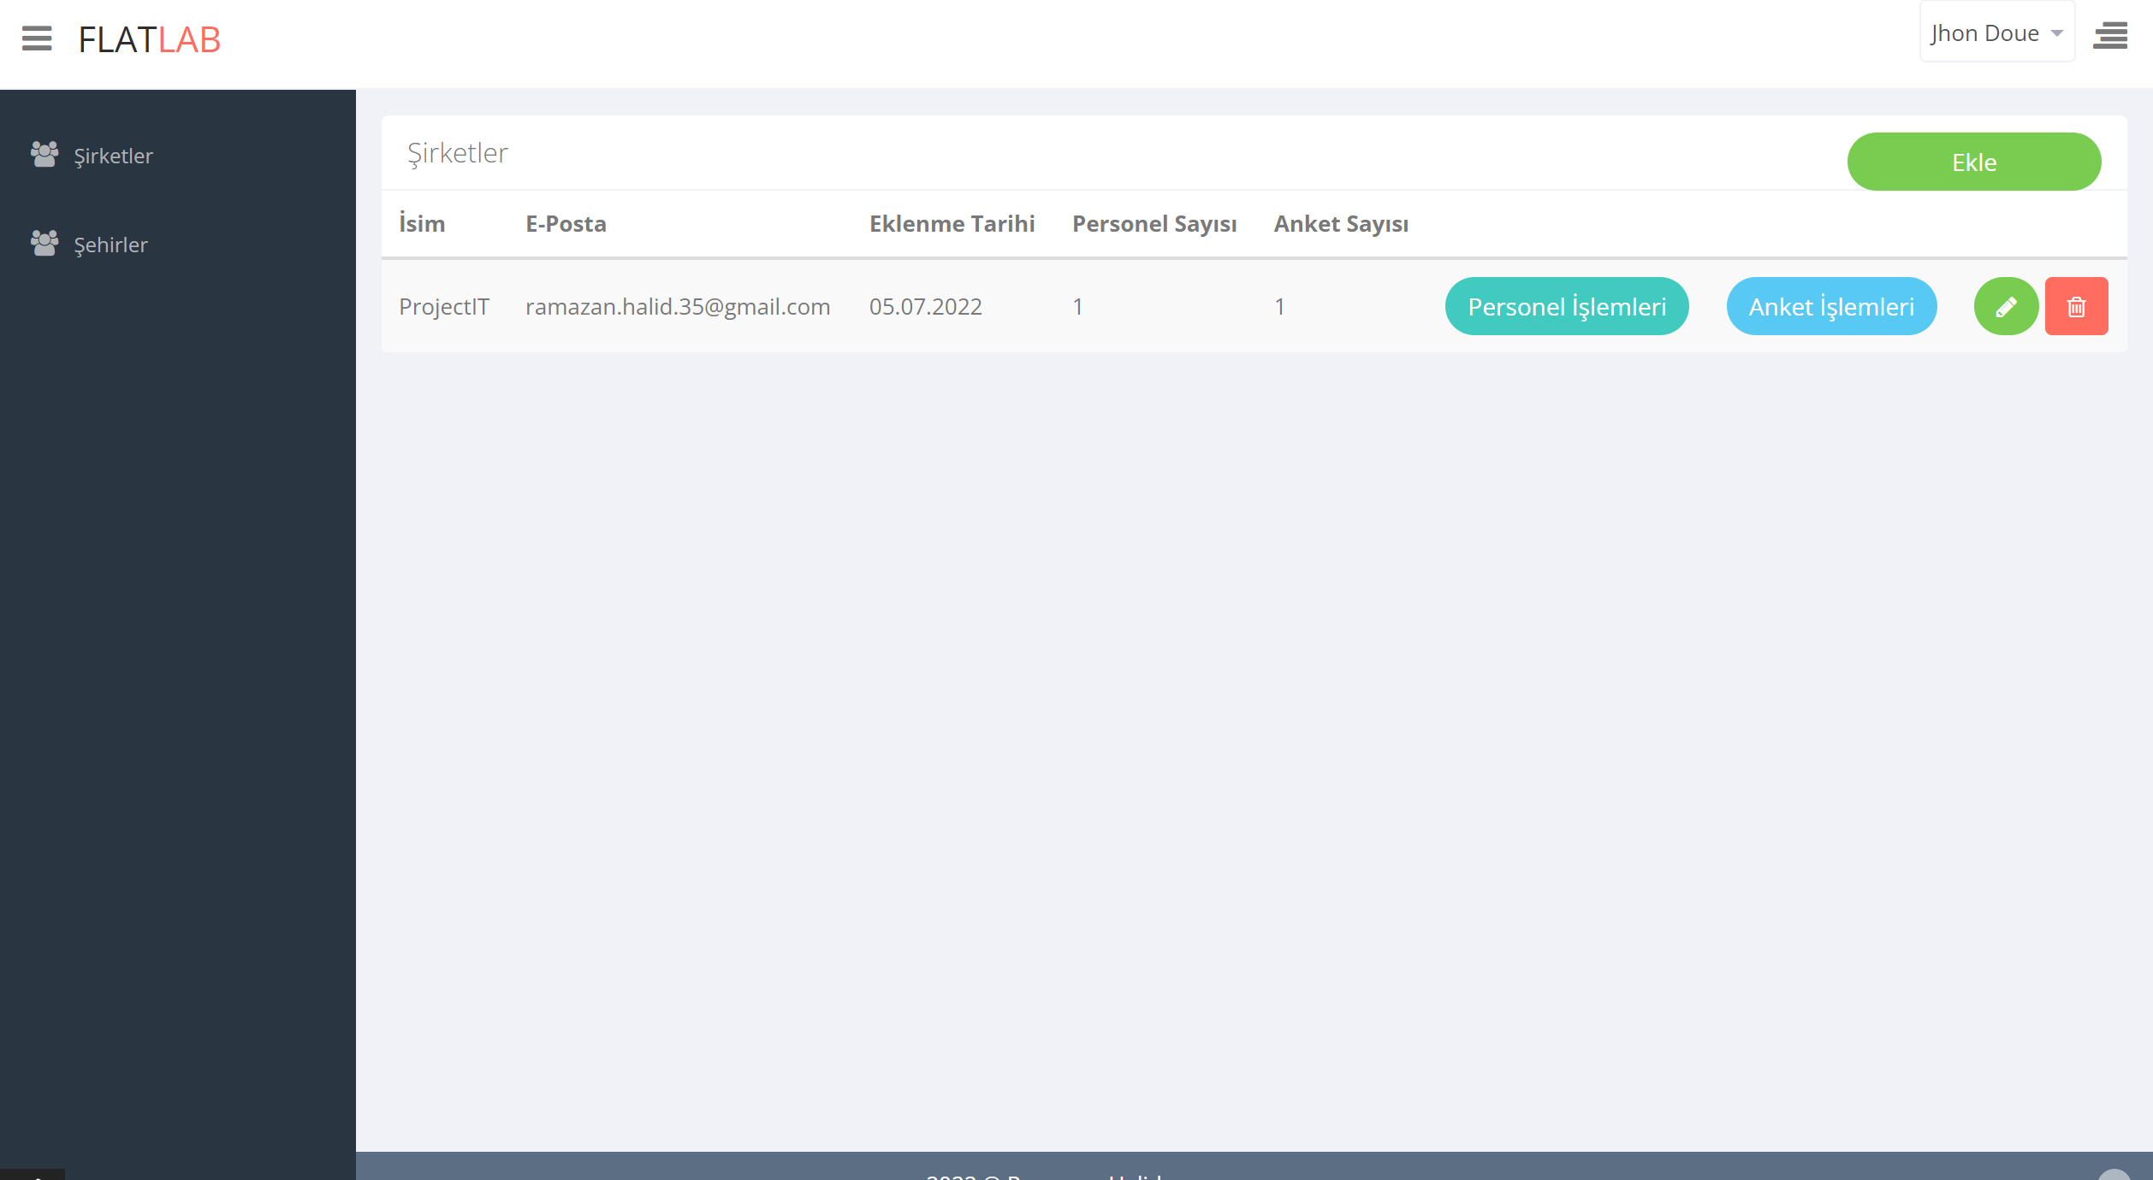The height and width of the screenshot is (1180, 2153).
Task: Open Anket İşlemleri for ProjectIT
Action: coord(1831,305)
